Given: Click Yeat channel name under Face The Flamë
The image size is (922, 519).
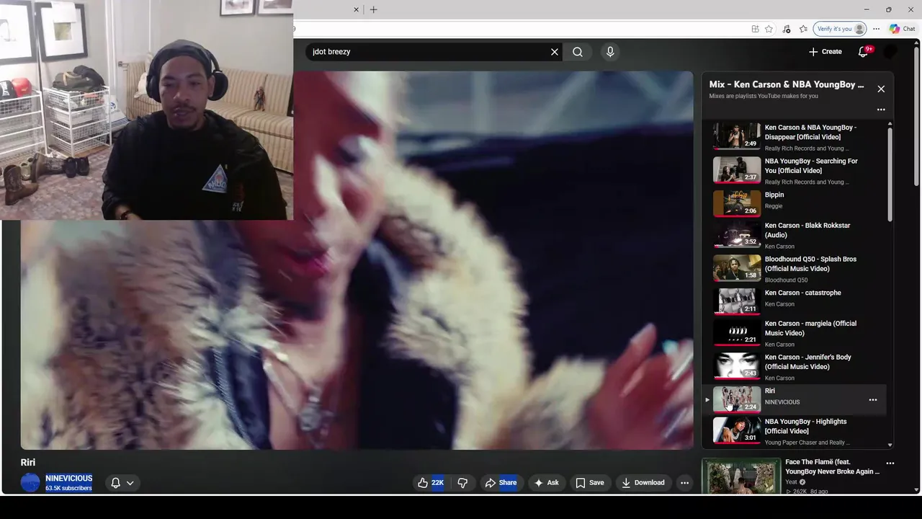Looking at the screenshot, I should coord(792,482).
